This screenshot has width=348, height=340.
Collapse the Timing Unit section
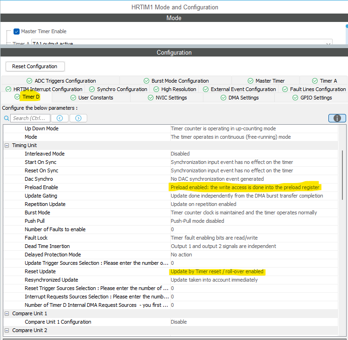[7, 146]
